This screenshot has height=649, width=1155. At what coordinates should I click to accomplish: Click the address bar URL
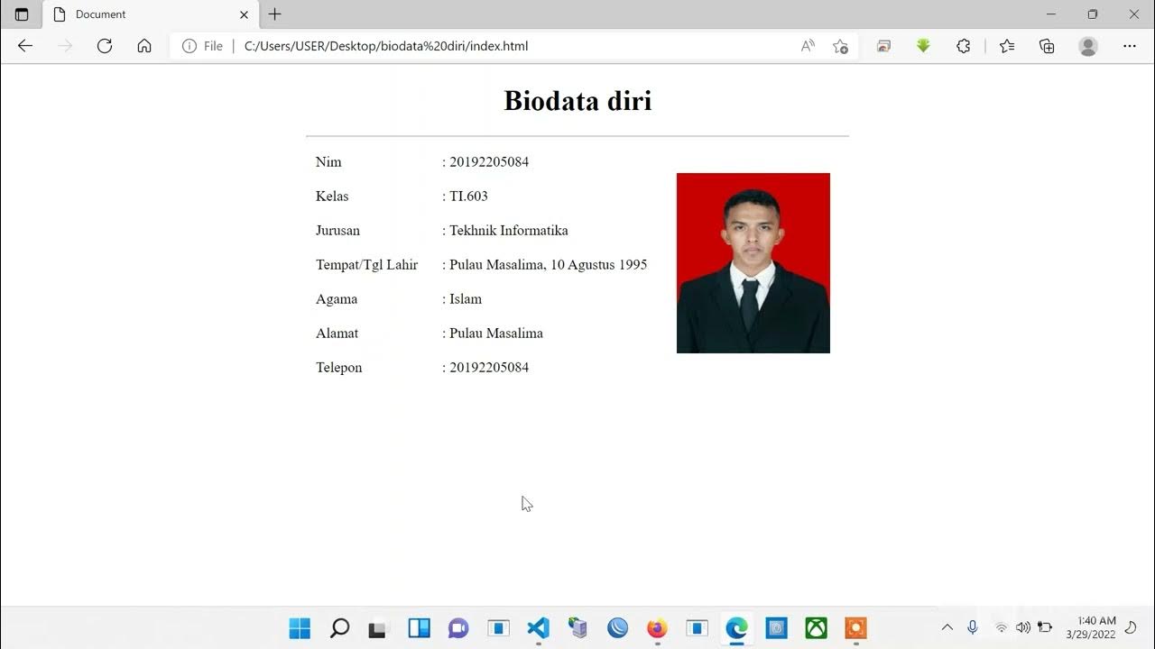[x=386, y=46]
